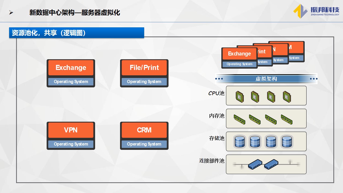Select the large Exchange box on the left
Screen dimensions: 343x193
point(71,68)
